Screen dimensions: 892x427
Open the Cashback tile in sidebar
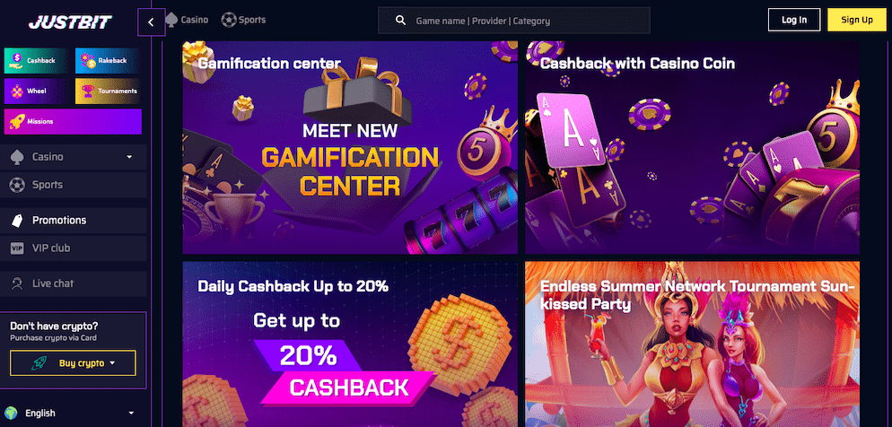pos(37,60)
